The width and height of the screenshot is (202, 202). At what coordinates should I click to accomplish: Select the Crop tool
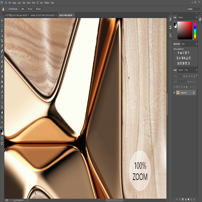pos(2,41)
